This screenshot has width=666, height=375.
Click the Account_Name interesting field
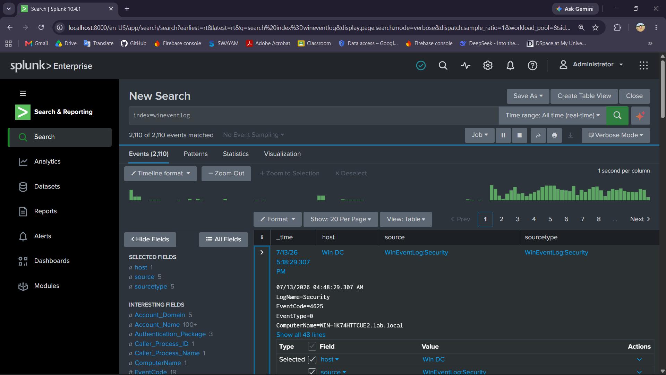point(157,325)
